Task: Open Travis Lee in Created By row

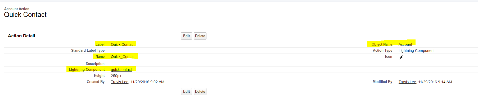Action: click(119, 82)
